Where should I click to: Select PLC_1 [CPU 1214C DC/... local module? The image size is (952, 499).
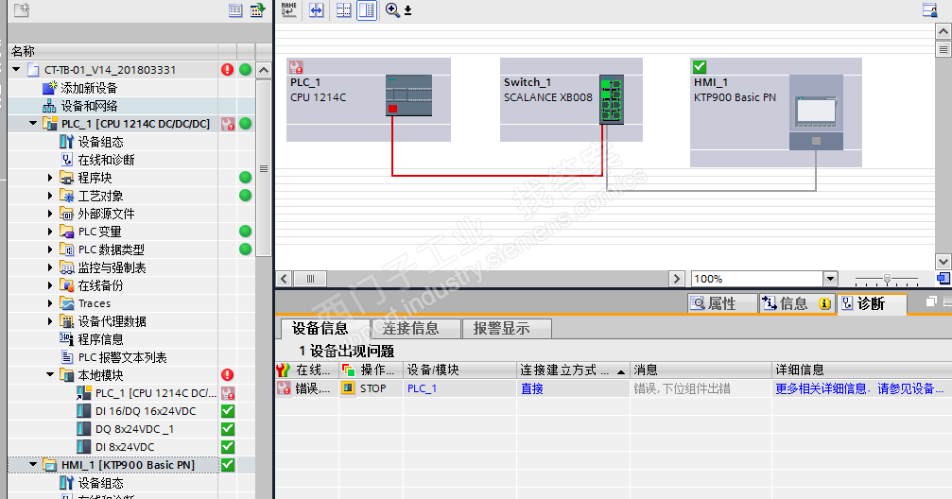(155, 393)
